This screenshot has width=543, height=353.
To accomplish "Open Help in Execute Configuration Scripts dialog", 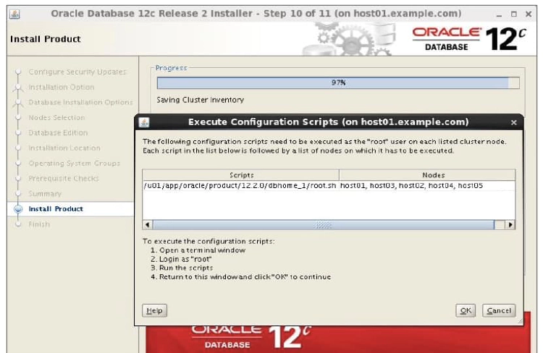I will click(x=154, y=310).
